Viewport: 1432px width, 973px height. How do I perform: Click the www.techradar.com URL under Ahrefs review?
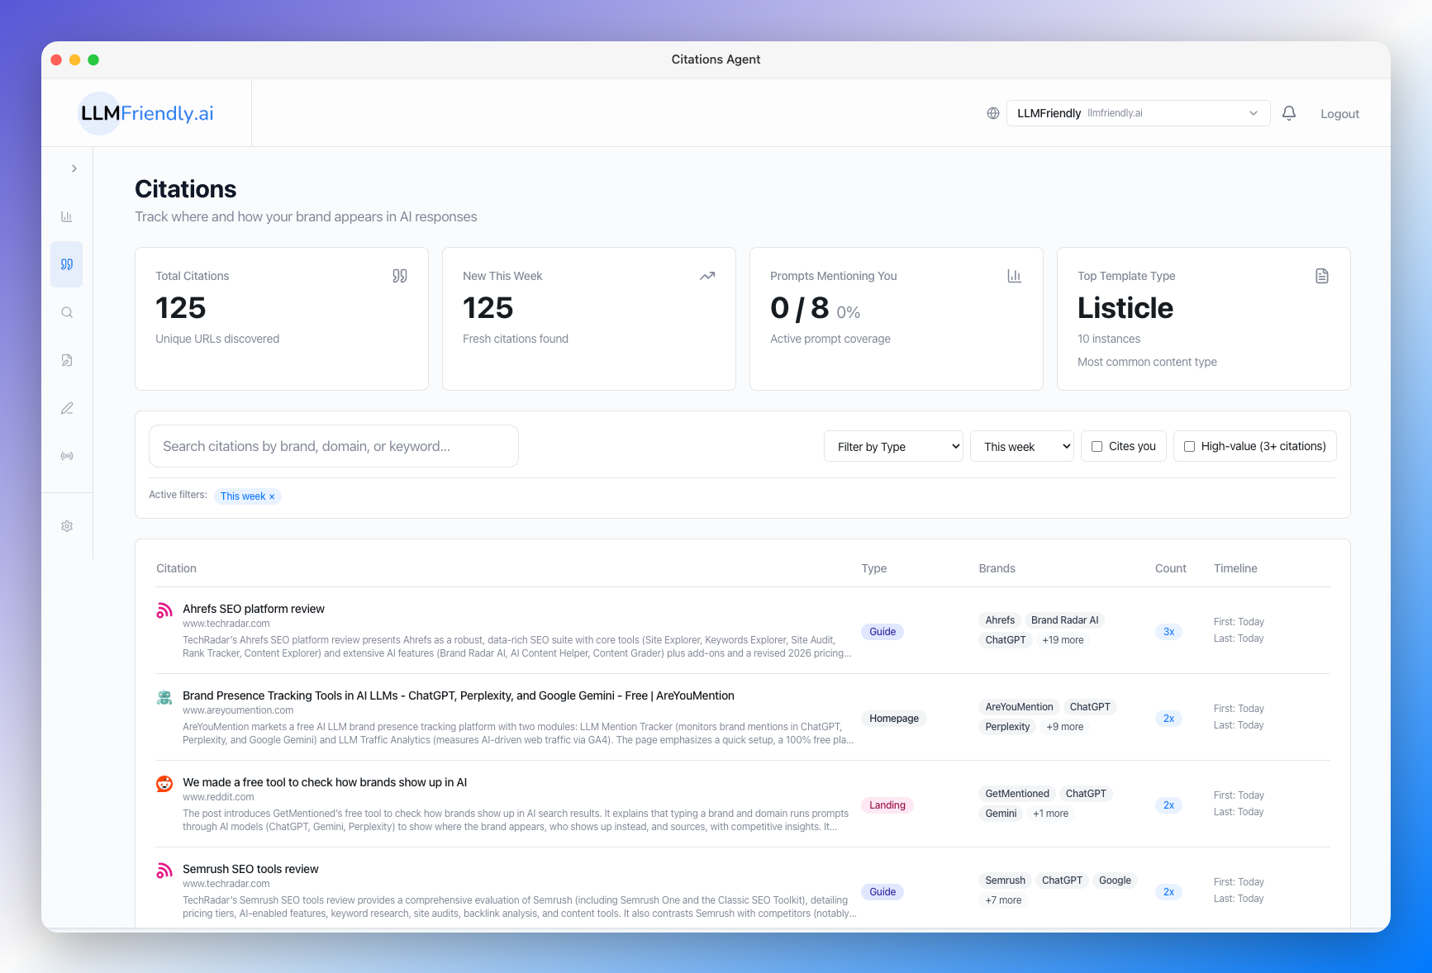[226, 624]
